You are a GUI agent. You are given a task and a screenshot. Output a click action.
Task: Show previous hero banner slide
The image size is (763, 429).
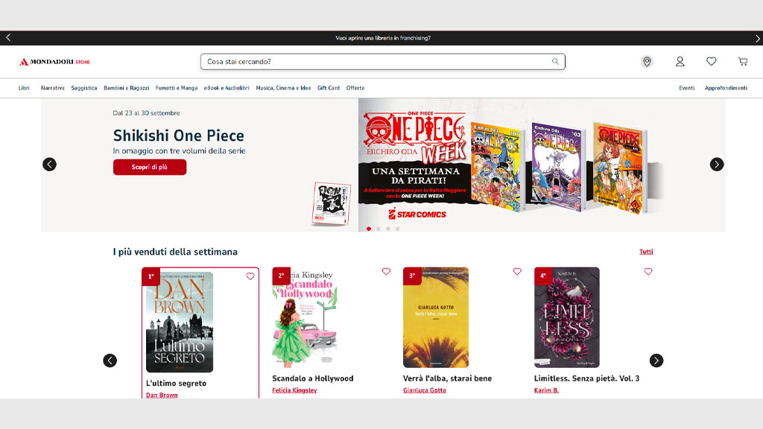click(x=49, y=165)
